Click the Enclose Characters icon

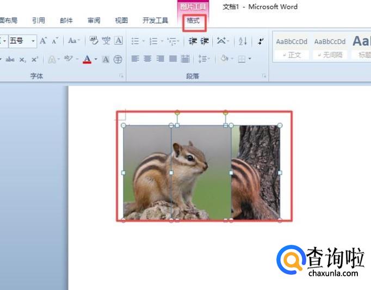118,59
